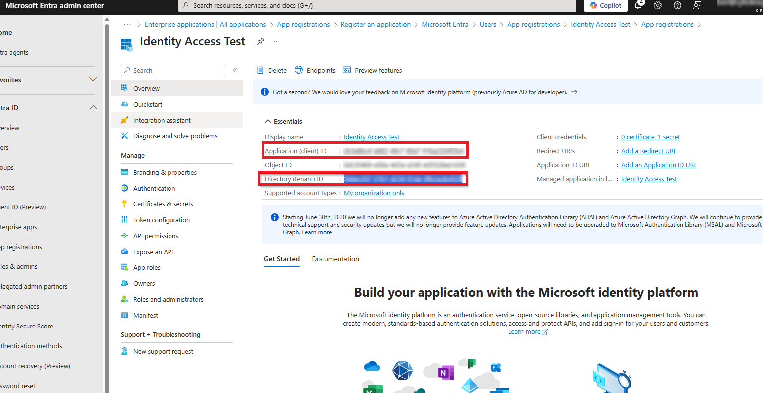Follow the feedback banner arrow
Viewport: 763px width, 393px height.
pyautogui.click(x=574, y=92)
